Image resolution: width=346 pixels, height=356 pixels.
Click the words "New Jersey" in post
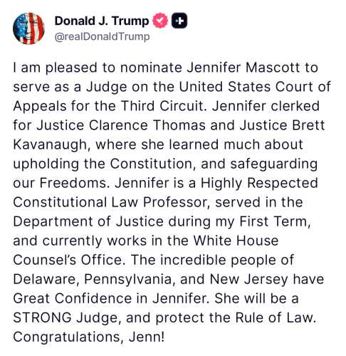(249, 279)
